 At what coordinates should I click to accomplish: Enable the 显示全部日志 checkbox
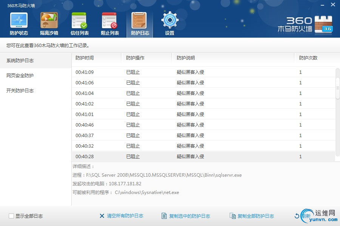point(11,216)
